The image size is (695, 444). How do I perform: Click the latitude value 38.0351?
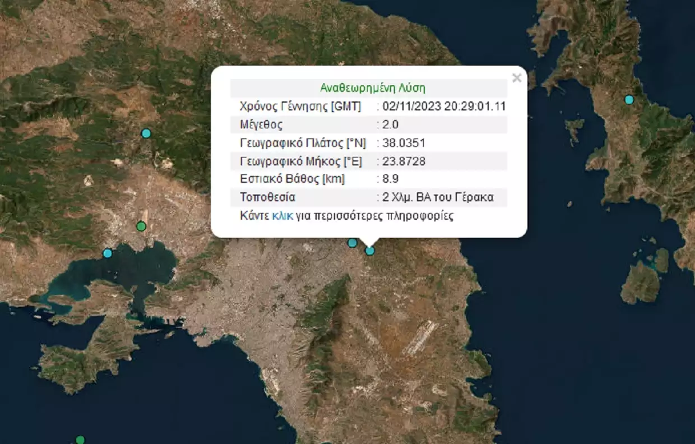pos(403,143)
